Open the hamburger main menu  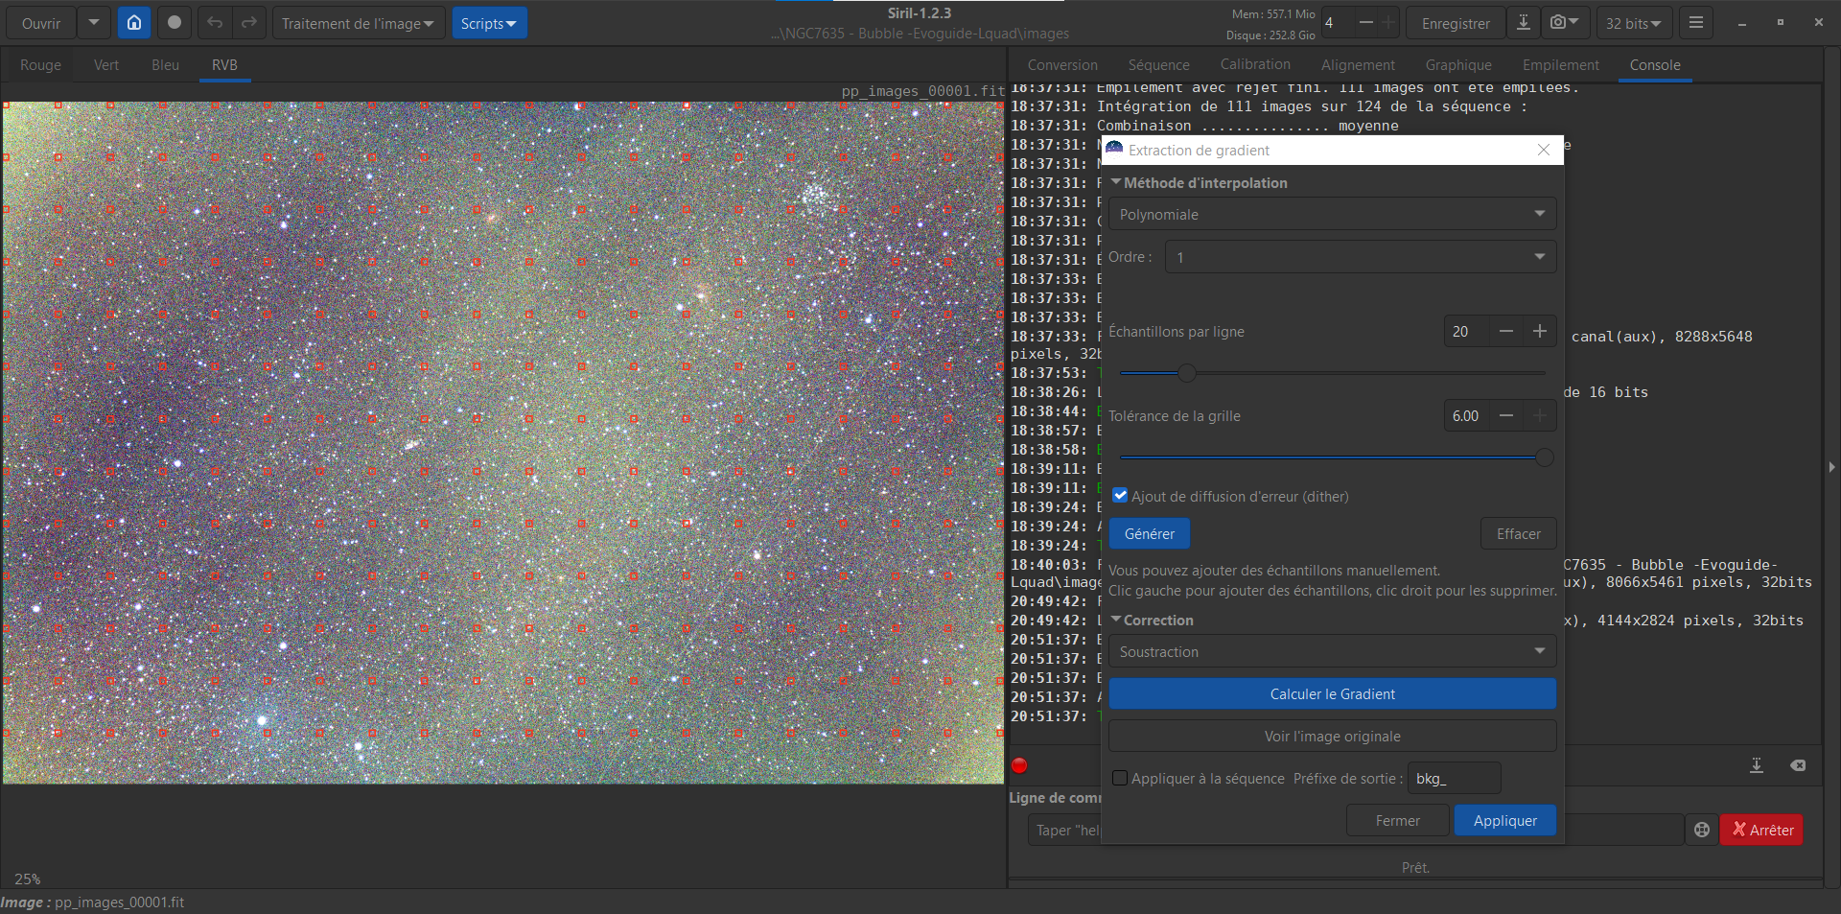1695,23
